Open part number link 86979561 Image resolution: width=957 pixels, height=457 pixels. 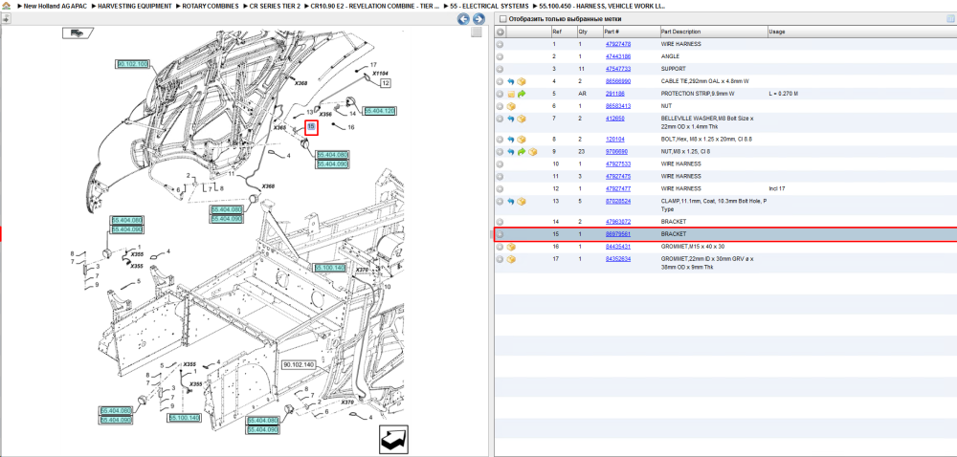tap(617, 234)
